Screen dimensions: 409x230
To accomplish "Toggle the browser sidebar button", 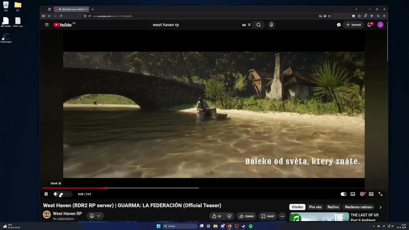I will (x=44, y=16).
